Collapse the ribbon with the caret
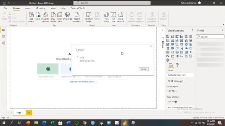Image resolution: width=225 pixels, height=126 pixels. click(223, 25)
